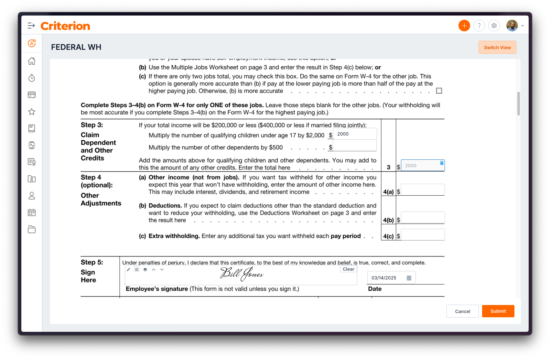Select the orange employee self-service sidebar icon
Viewport: 550px width, 359px height.
tap(32, 43)
